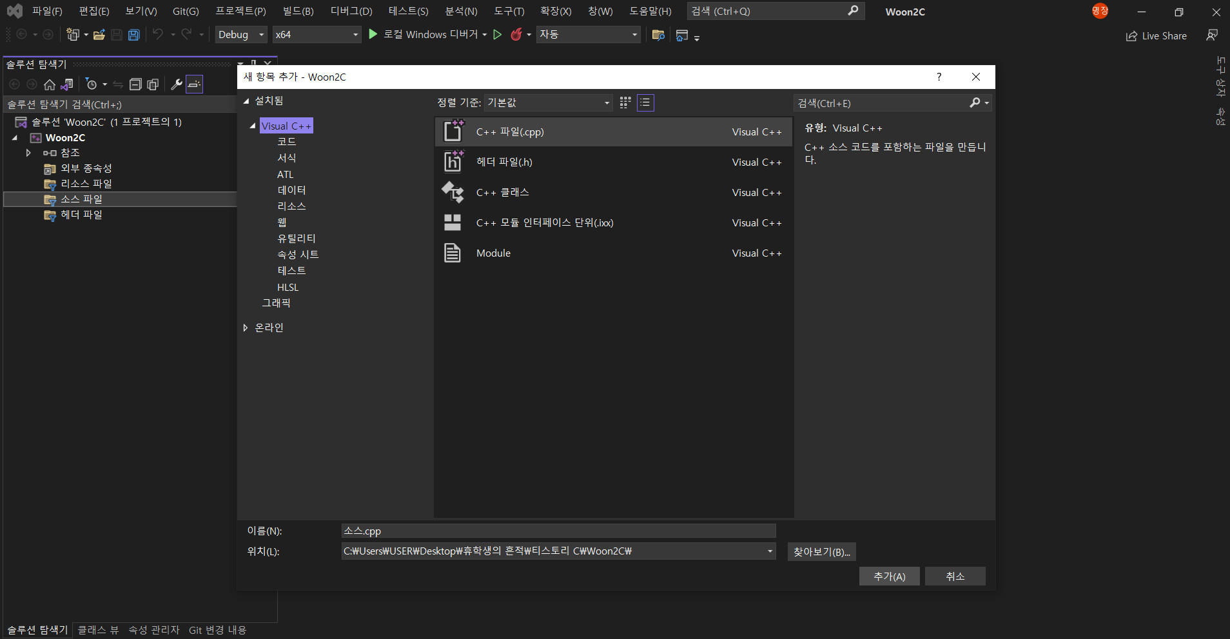Select the 유틸리티 category
This screenshot has width=1230, height=639.
[297, 239]
